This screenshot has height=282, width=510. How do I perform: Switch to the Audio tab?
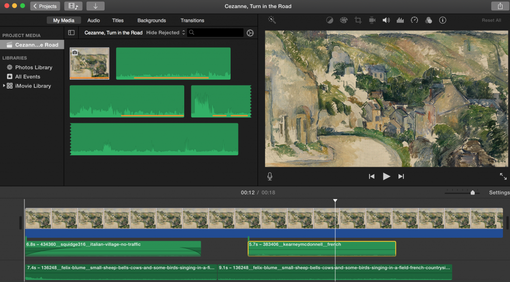[x=94, y=20]
